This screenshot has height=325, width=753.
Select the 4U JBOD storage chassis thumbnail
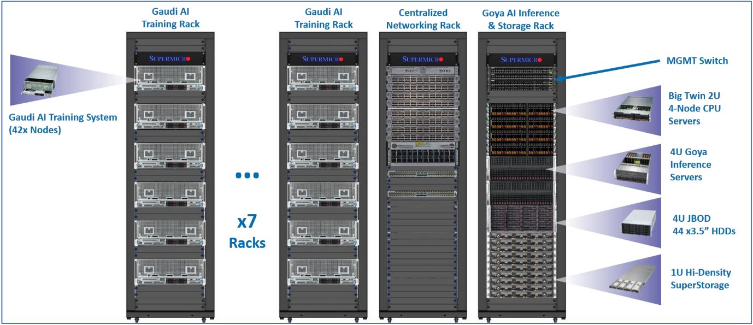click(639, 223)
